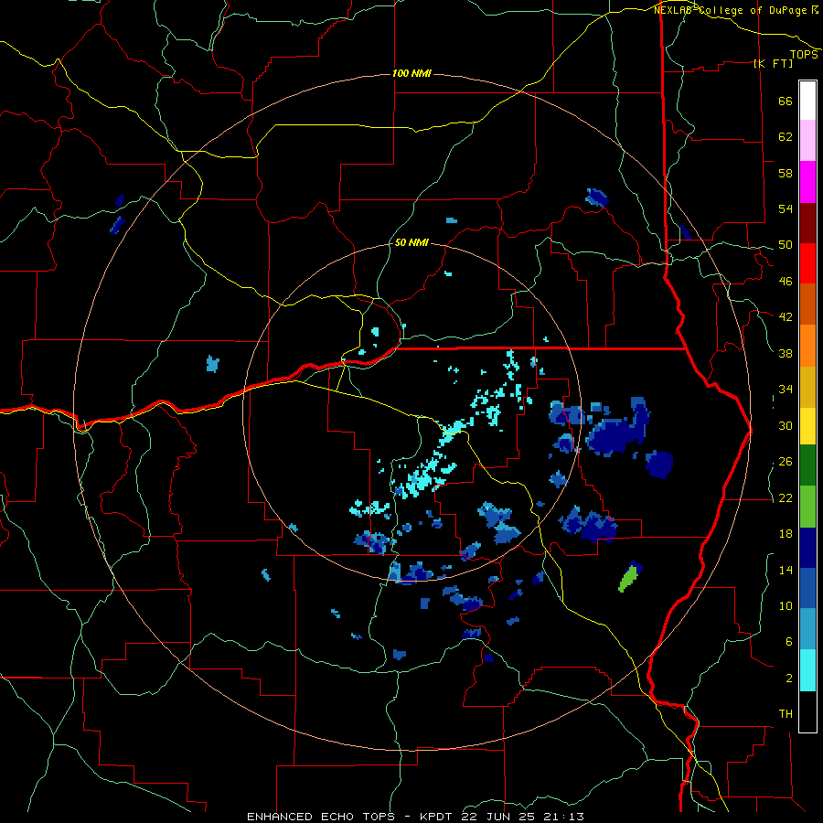Click the light green echo cell on the map
823x823 pixels.
(629, 578)
